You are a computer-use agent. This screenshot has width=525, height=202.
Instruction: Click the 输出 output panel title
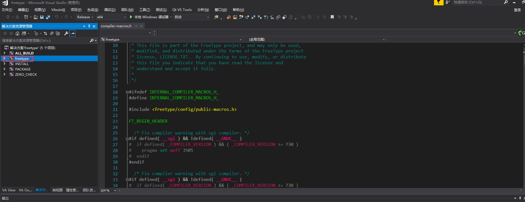[5, 198]
